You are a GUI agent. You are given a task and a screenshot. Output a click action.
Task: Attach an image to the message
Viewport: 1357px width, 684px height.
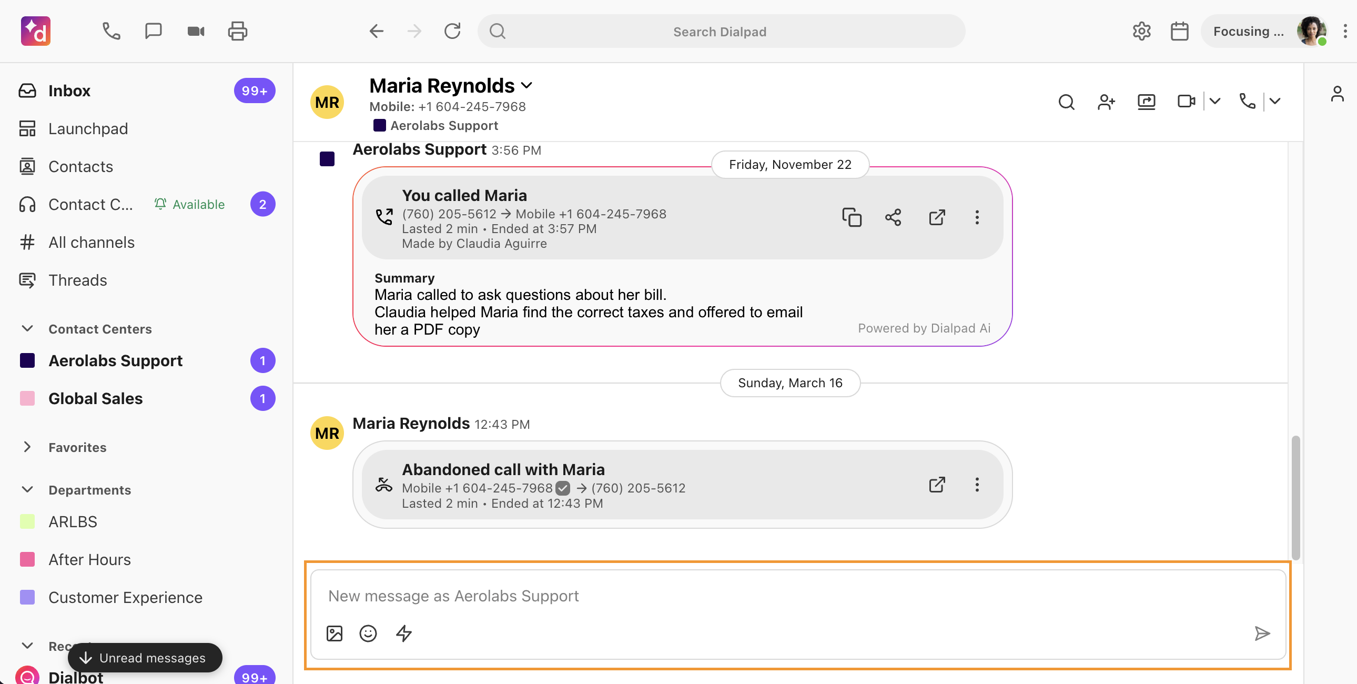pyautogui.click(x=335, y=633)
